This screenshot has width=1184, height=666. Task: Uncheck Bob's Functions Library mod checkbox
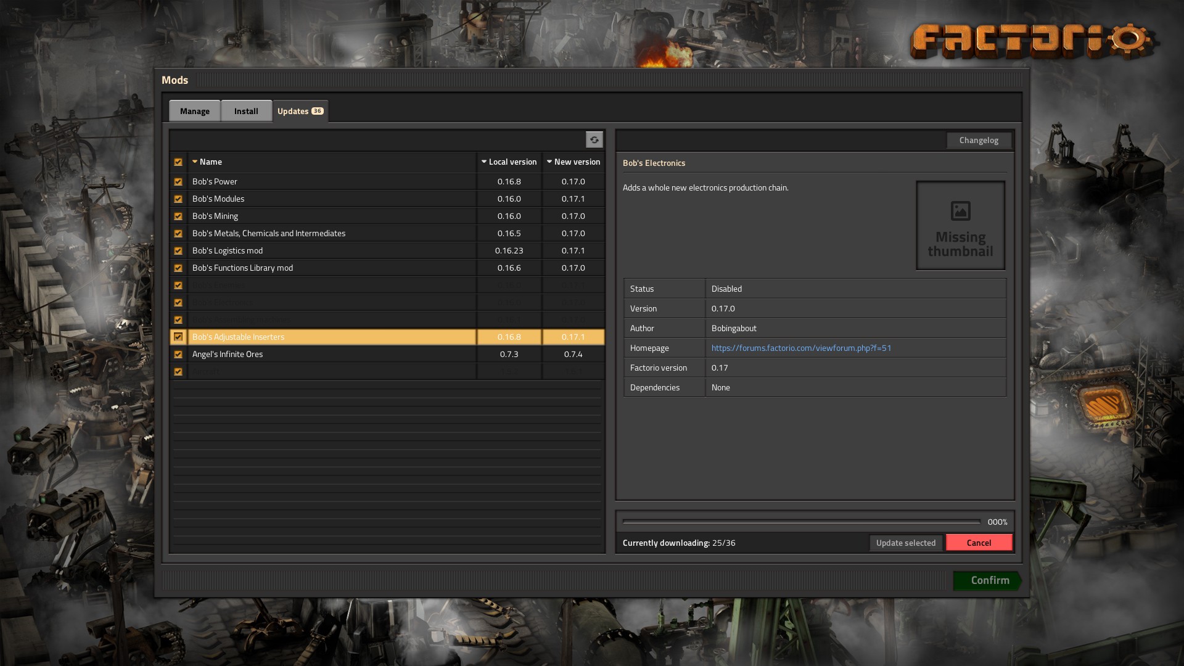(178, 268)
